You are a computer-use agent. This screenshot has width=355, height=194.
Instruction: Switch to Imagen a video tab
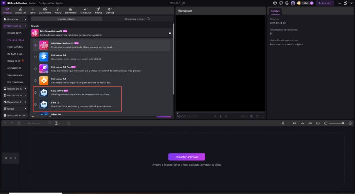tap(66, 19)
